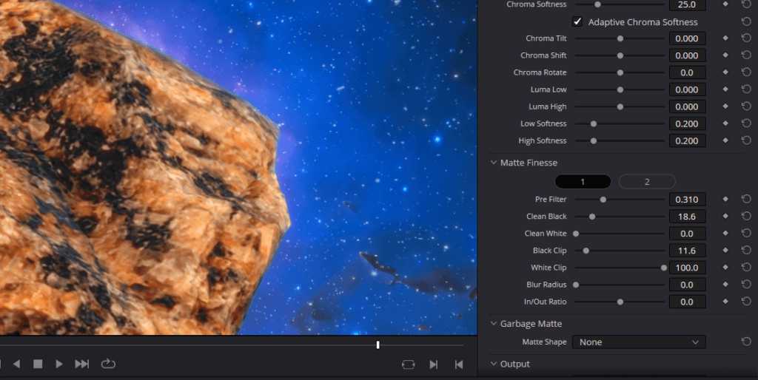Click the reverse play button
This screenshot has height=380, width=758.
pos(16,364)
